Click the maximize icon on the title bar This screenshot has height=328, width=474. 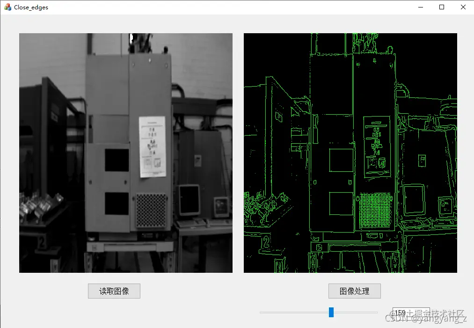point(441,7)
